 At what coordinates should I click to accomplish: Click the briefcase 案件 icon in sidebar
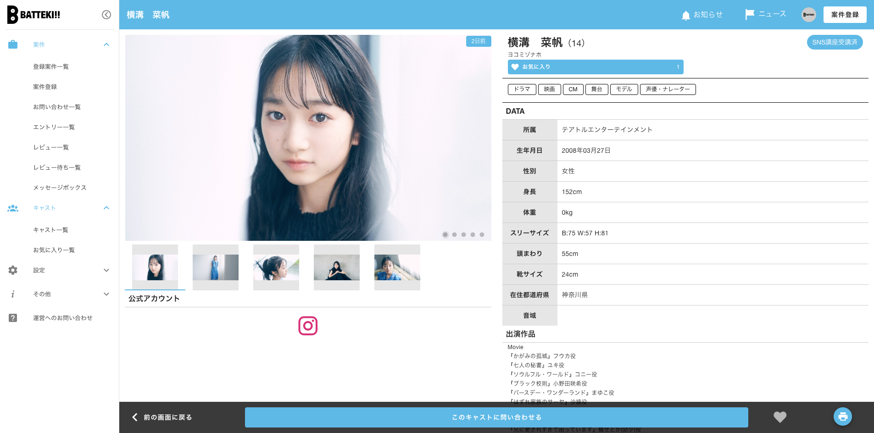[x=13, y=44]
